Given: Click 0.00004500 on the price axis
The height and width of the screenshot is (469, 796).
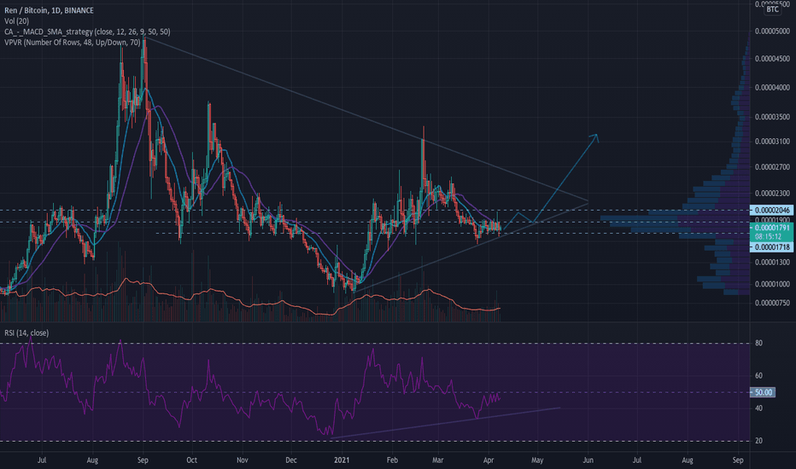Looking at the screenshot, I should click(x=772, y=59).
